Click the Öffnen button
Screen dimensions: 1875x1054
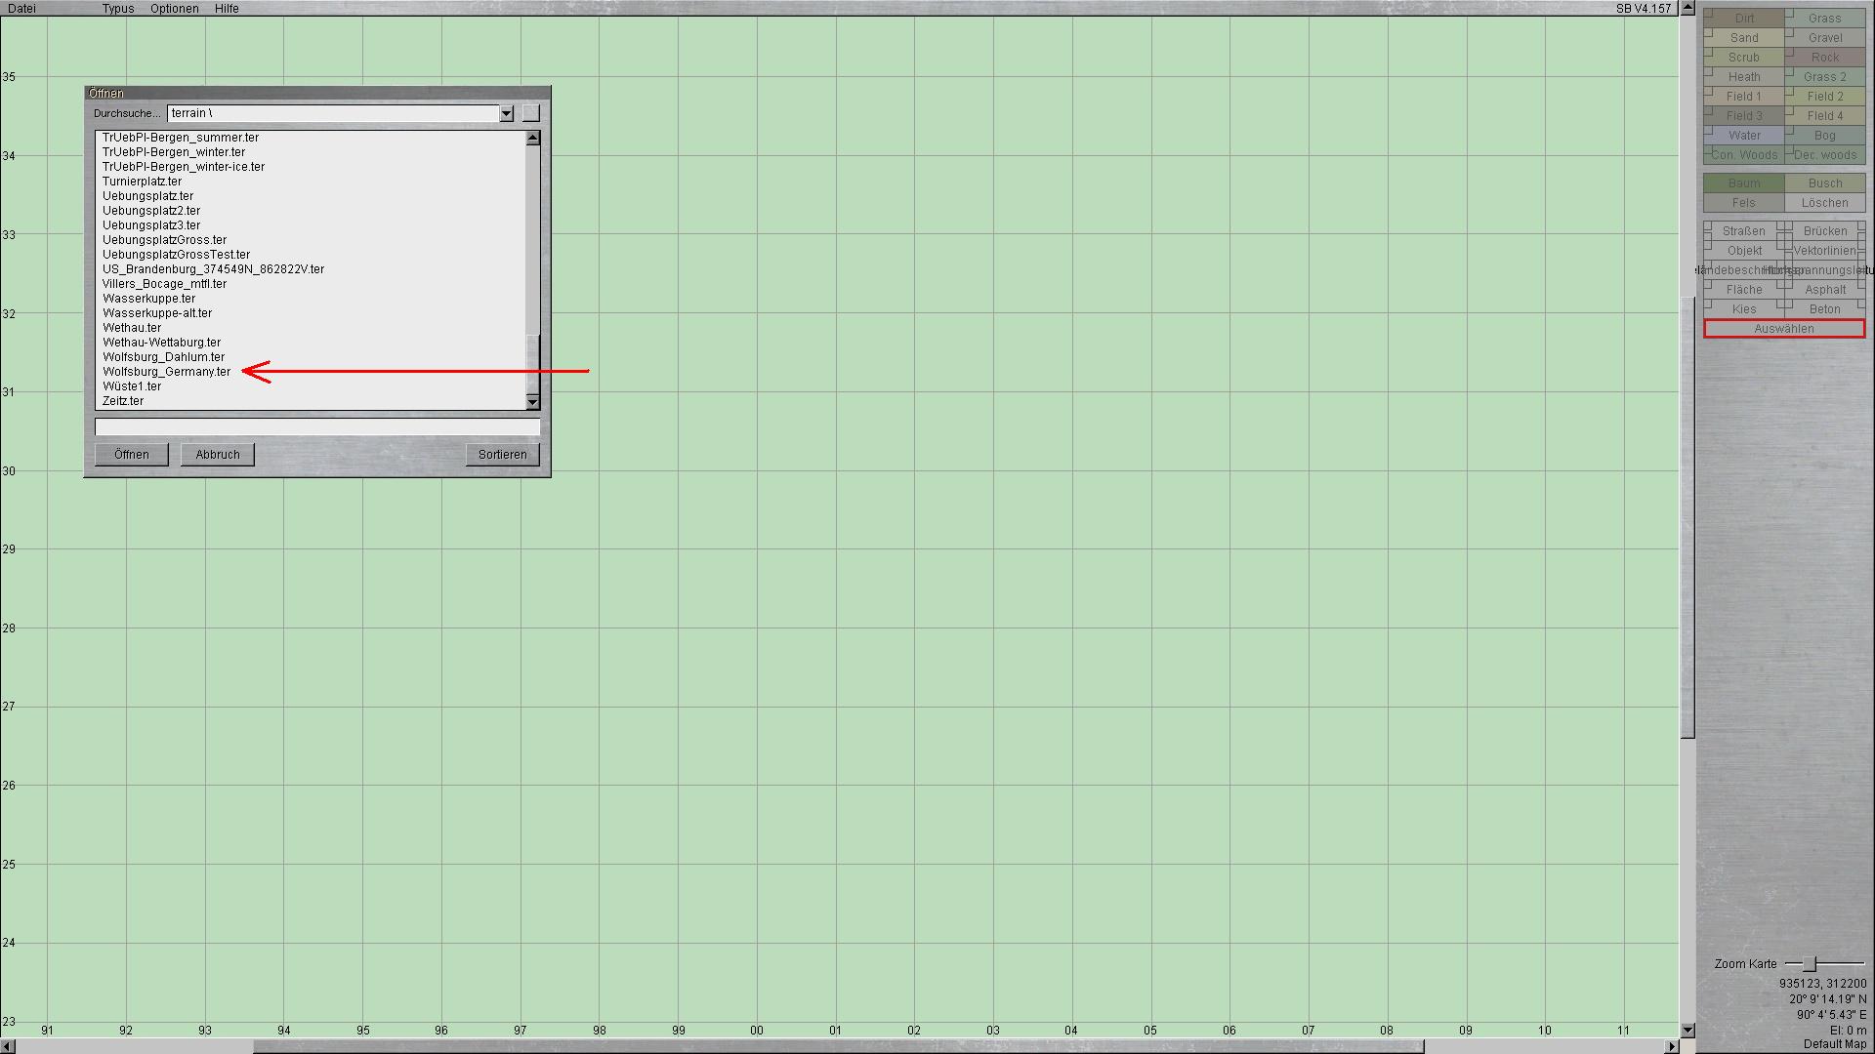[x=132, y=455]
